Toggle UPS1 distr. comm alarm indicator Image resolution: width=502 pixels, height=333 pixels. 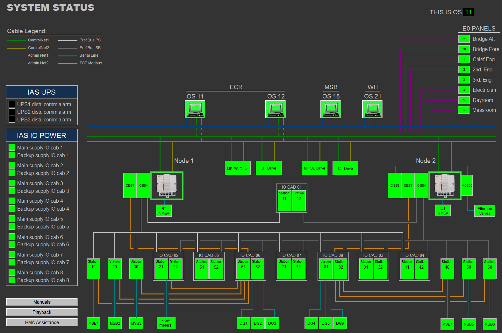[12, 104]
